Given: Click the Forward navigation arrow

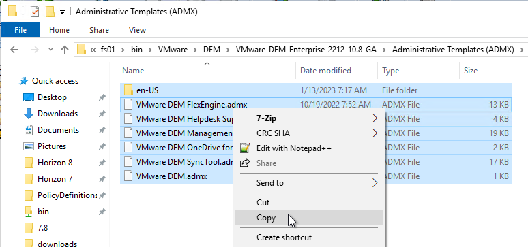Looking at the screenshot, I should [x=35, y=50].
